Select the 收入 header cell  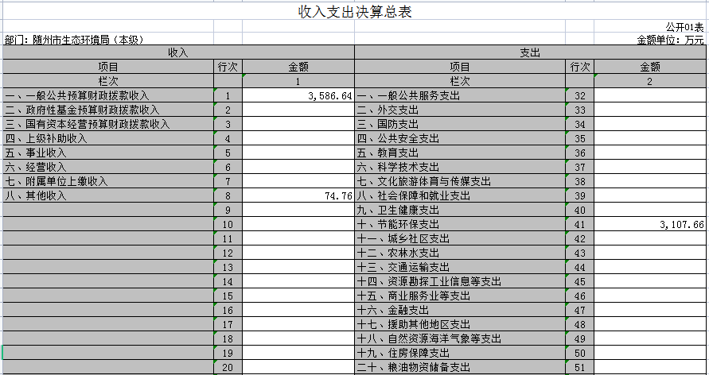[178, 52]
